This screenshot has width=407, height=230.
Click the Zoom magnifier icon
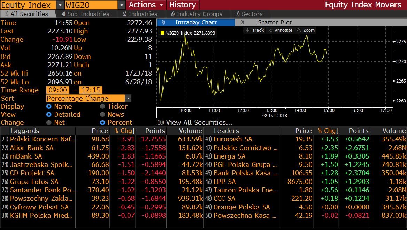(x=299, y=30)
